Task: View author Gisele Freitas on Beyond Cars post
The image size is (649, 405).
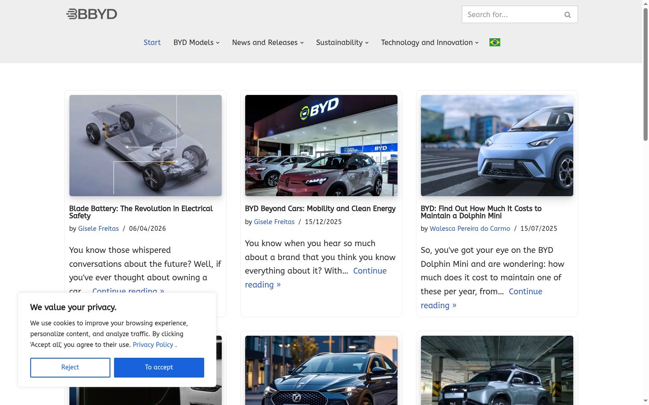Action: coord(274,222)
